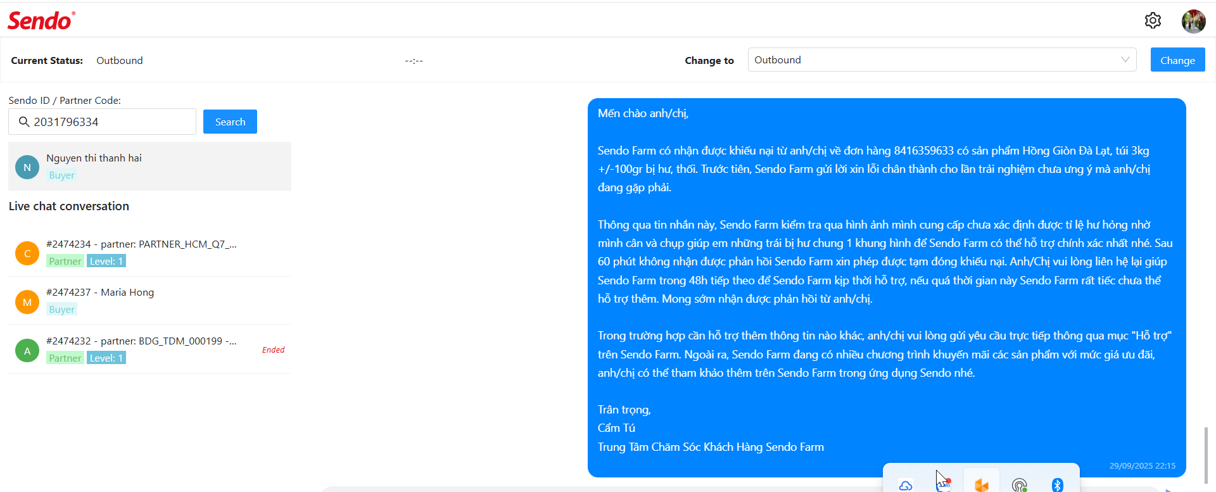Viewport: 1216px width, 492px height.
Task: Focus the Sendo ID / Partner Code field
Action: tap(102, 122)
